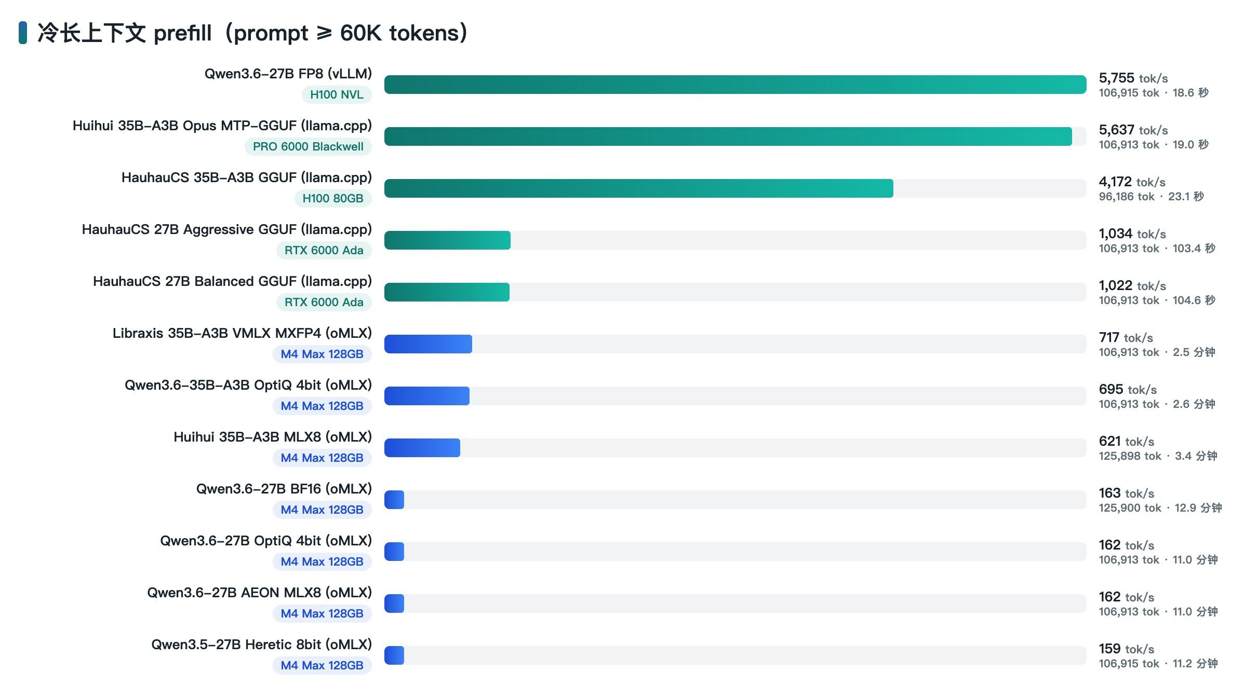
Task: Select the blue bar for Qwen3.5-27B Heretic 8bit
Action: [394, 655]
